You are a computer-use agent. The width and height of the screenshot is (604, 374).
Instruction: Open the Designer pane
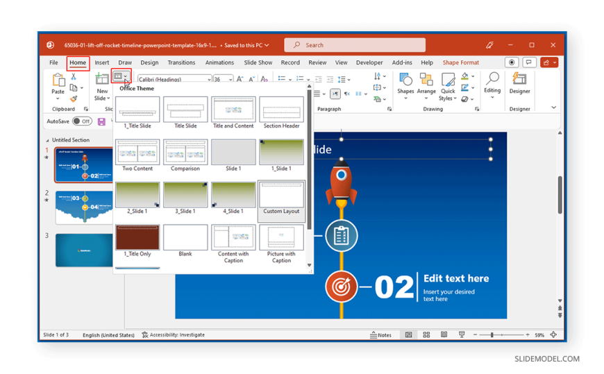tap(519, 83)
